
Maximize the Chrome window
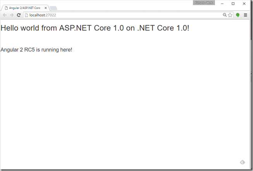[x=233, y=3]
